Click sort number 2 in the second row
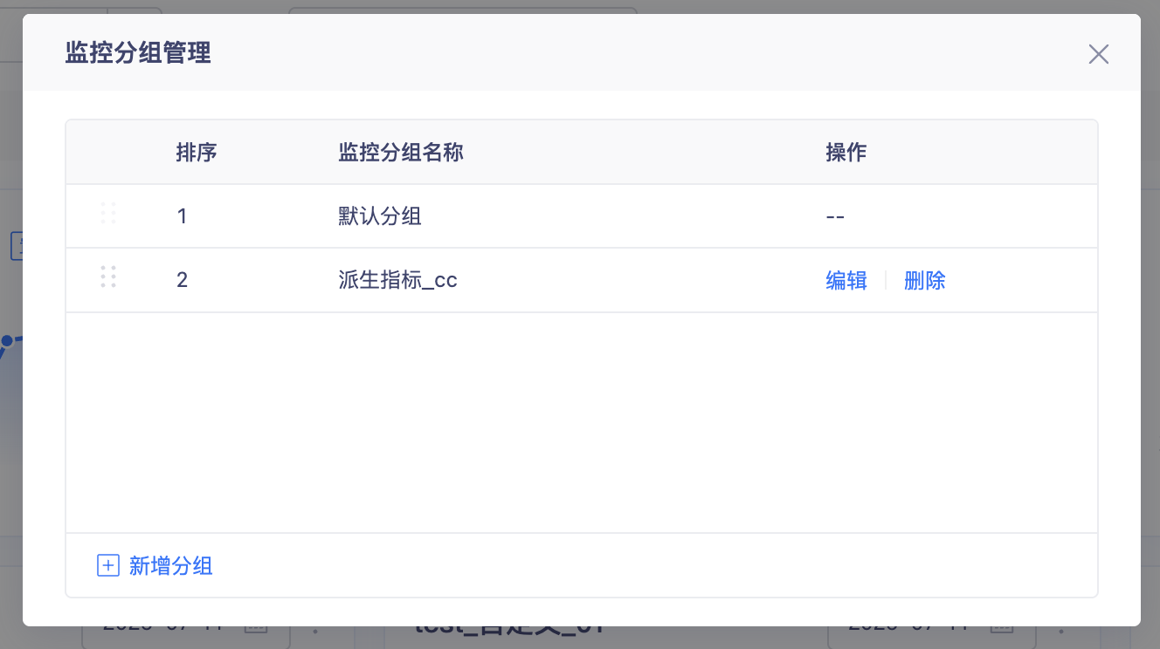The width and height of the screenshot is (1160, 649). [182, 280]
